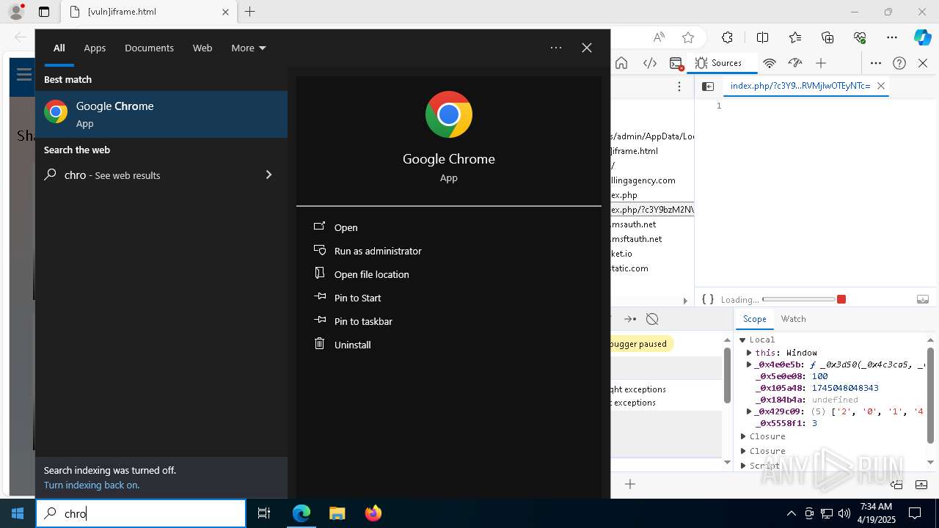Click the Edge tab actions icon
Image resolution: width=939 pixels, height=528 pixels.
(44, 12)
